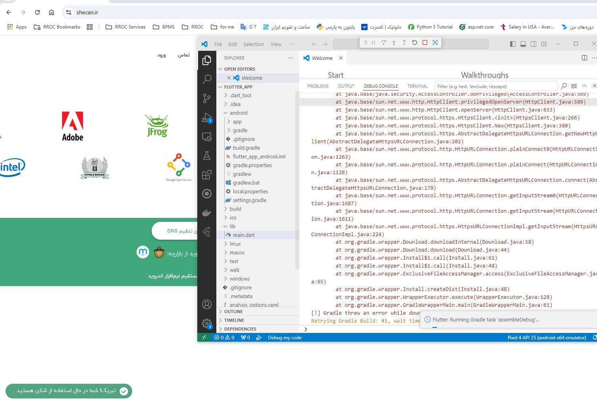Screen dimensions: 597x402
Task: Open the Search view in activity bar
Action: pos(207,79)
